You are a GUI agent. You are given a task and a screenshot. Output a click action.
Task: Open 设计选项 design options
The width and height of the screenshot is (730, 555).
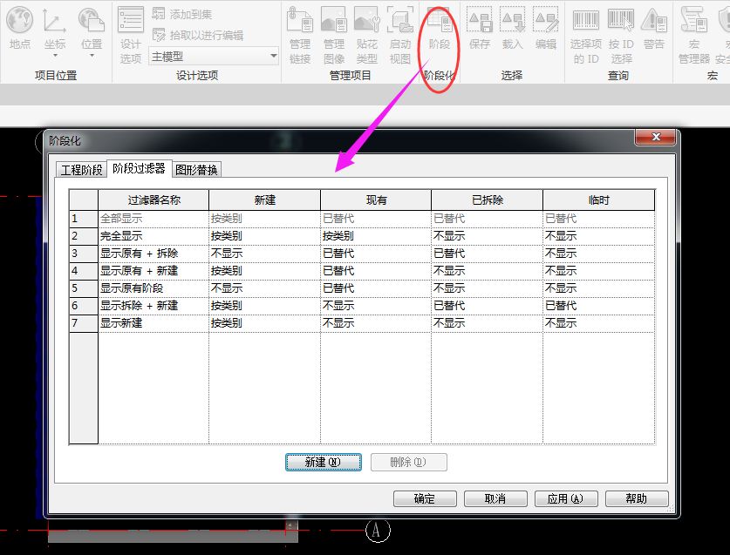click(x=130, y=35)
